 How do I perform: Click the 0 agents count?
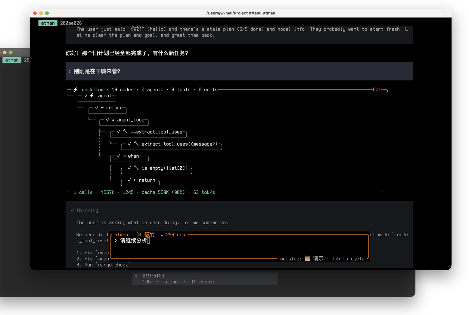[x=152, y=90]
